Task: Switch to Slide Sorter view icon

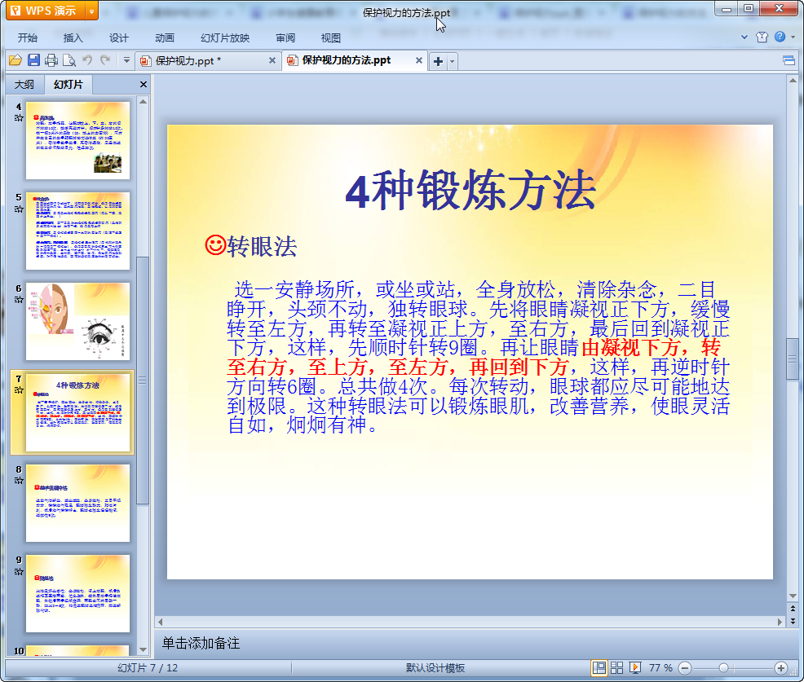Action: coord(616,667)
